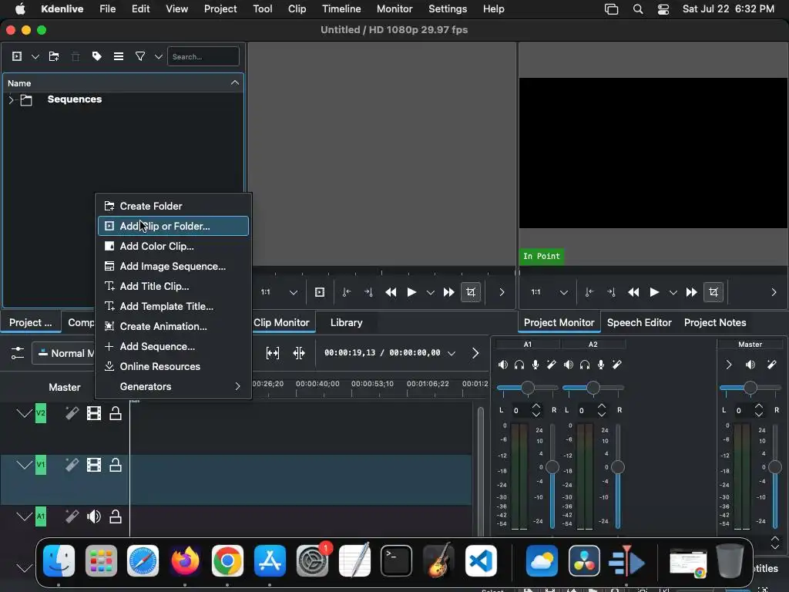Viewport: 789px width, 592px height.
Task: Open Clip Monitor play options dropdown
Action: pos(430,292)
